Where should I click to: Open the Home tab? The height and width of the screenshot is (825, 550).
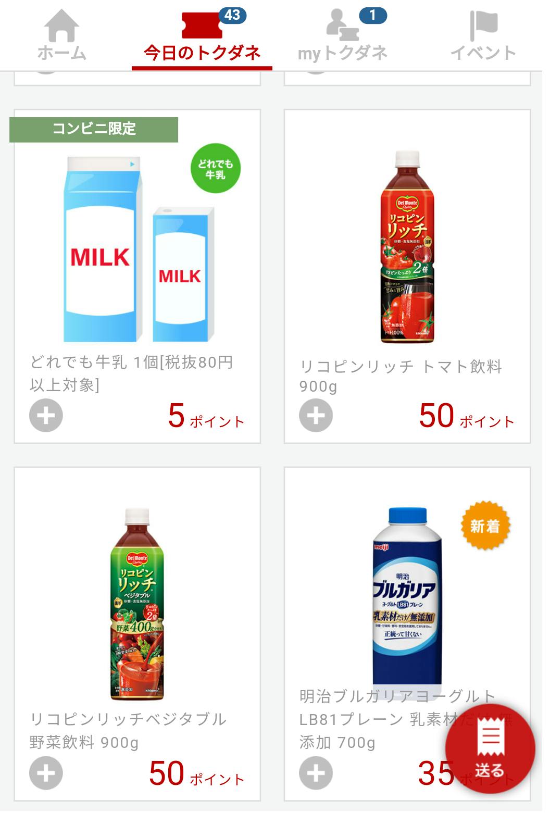pyautogui.click(x=61, y=36)
